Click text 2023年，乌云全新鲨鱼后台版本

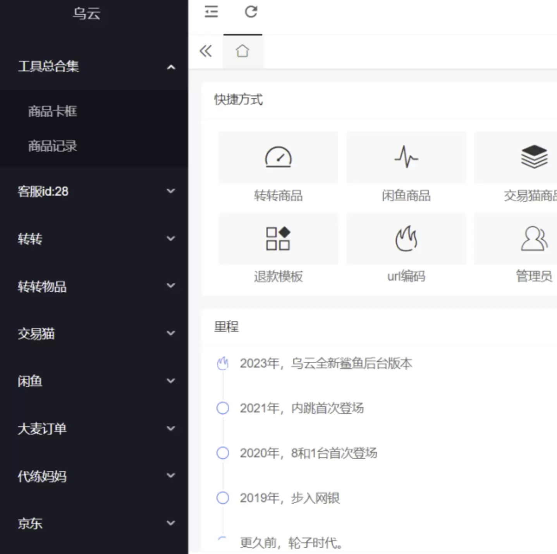click(326, 363)
